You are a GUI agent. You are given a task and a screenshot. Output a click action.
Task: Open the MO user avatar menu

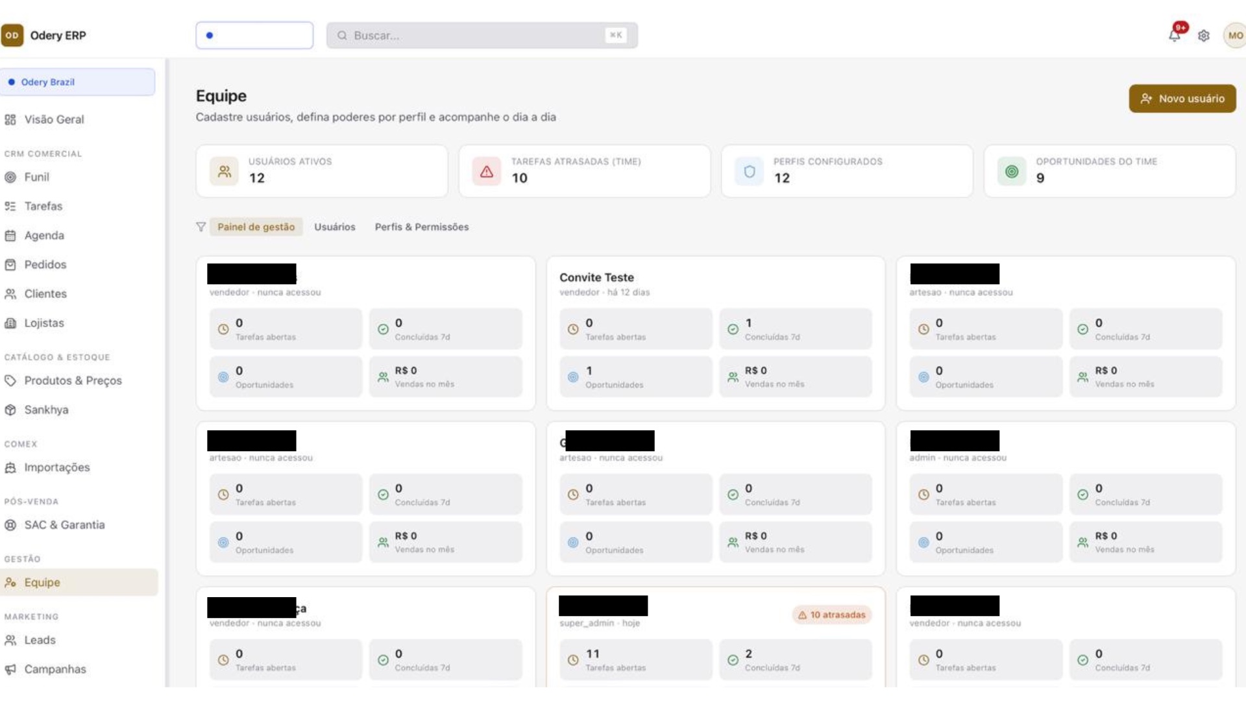1235,36
